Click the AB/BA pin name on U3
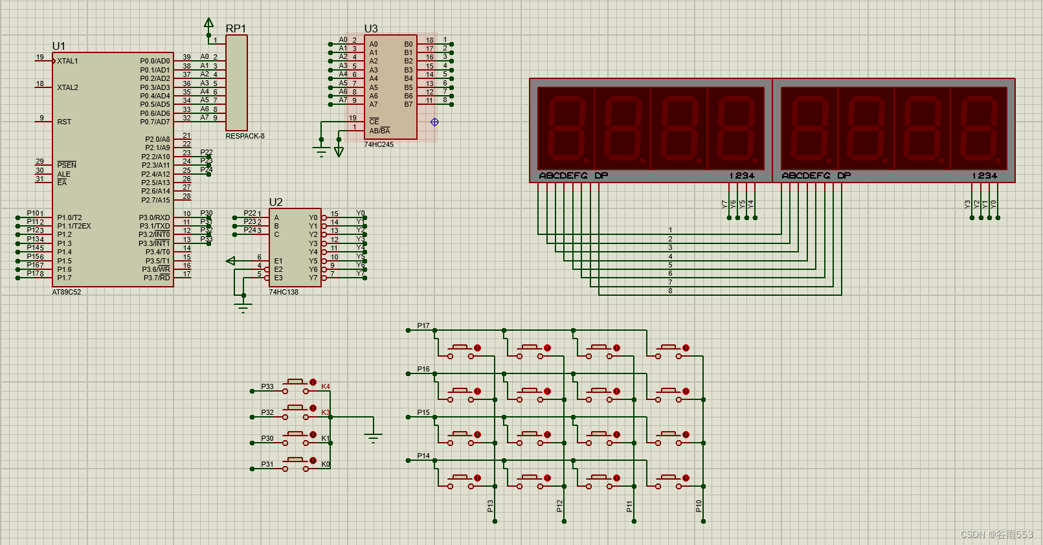The height and width of the screenshot is (545, 1043). (379, 131)
